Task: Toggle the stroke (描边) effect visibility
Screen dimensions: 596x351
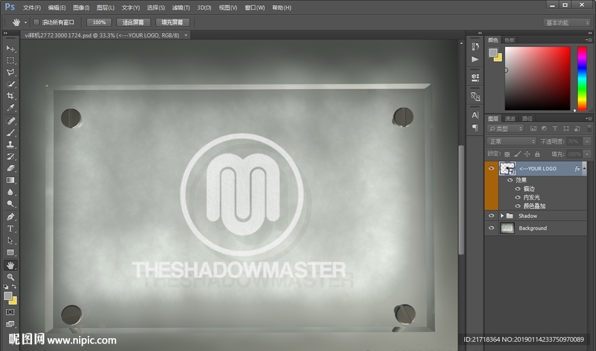Action: point(517,189)
